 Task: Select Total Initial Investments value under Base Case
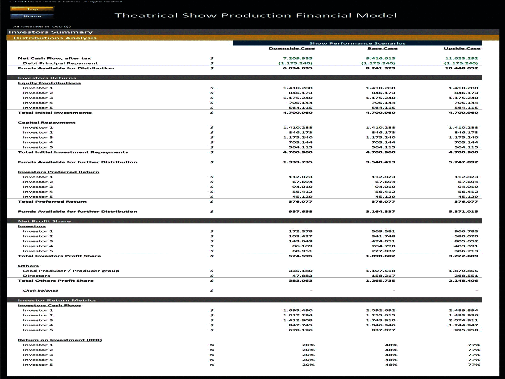tap(381, 112)
